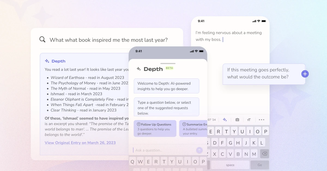Choose the Follow Up Questions suggestion
This screenshot has width=327, height=171.
[x=155, y=128]
